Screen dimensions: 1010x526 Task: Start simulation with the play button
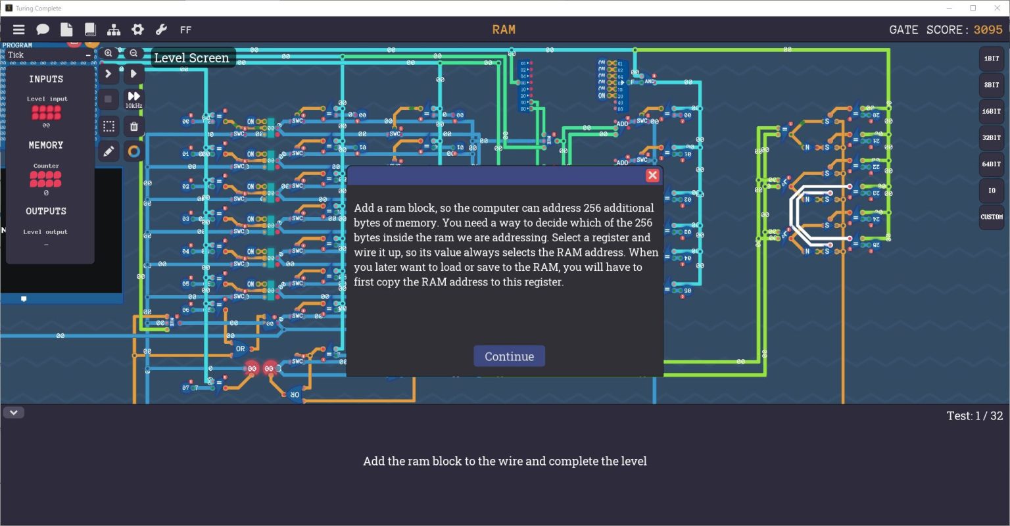click(133, 74)
